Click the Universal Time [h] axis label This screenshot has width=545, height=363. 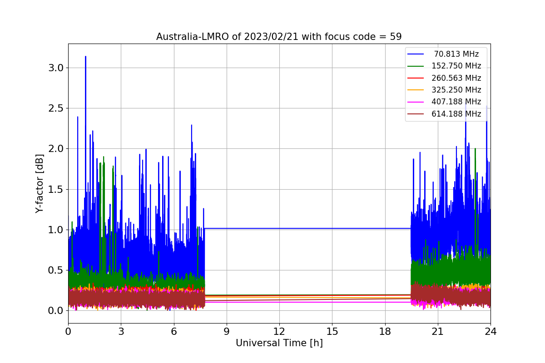pos(279,343)
